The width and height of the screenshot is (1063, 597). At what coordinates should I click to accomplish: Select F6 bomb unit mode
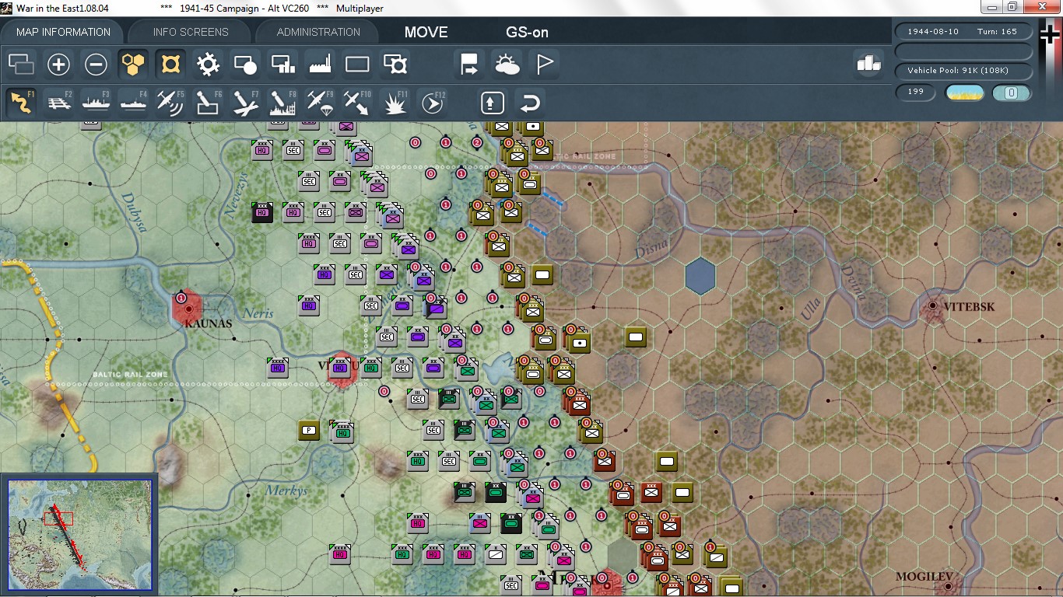[209, 103]
